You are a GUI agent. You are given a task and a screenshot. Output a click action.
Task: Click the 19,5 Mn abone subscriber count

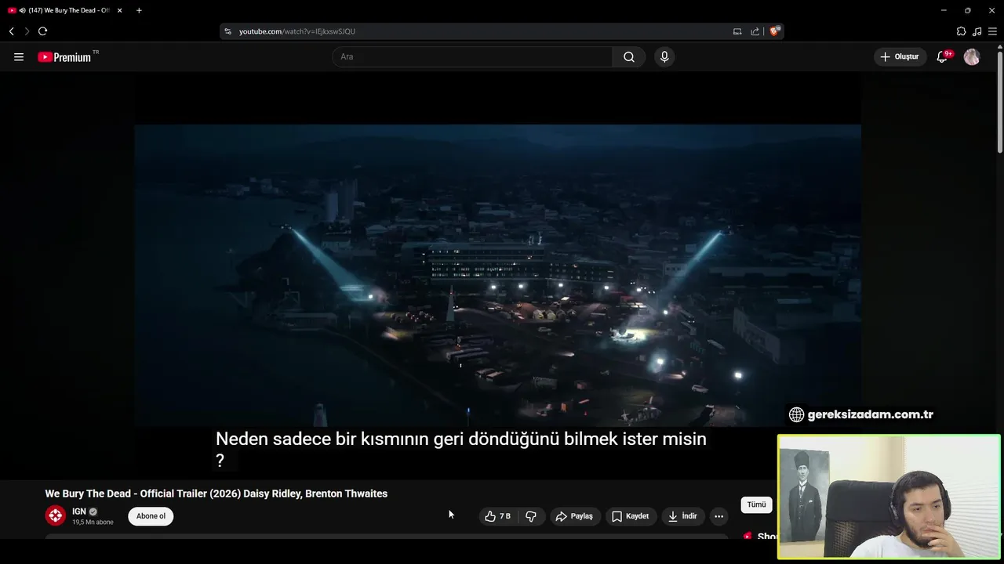93,522
